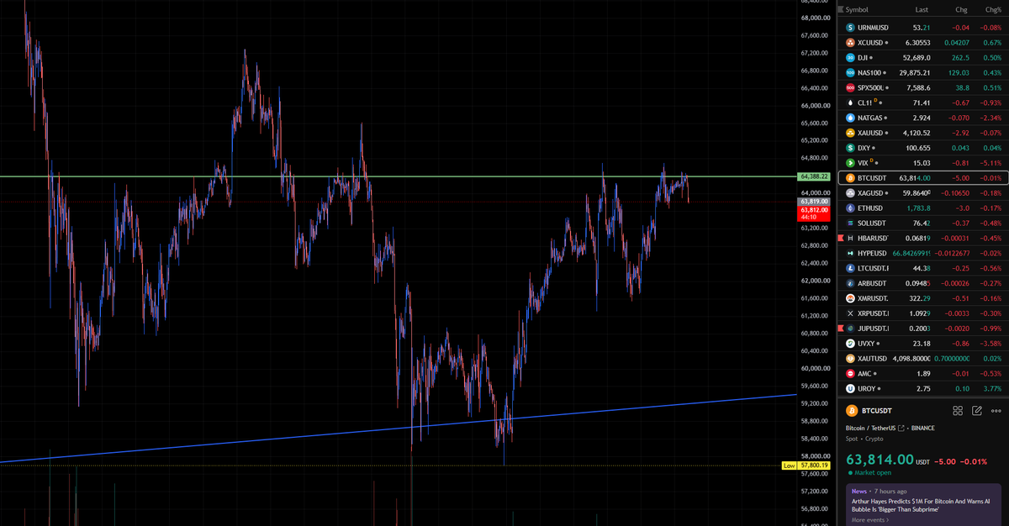Click the -5.11% change value for VIX

(x=991, y=163)
